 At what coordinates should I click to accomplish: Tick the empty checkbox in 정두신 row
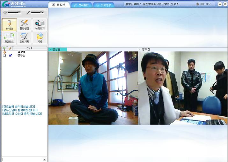[4, 55]
